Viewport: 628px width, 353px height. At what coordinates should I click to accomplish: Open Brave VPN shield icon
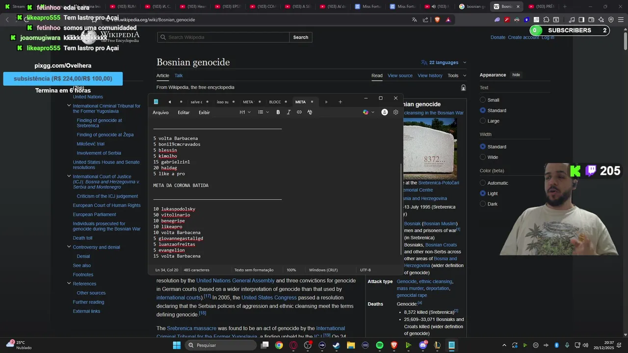tap(611, 20)
